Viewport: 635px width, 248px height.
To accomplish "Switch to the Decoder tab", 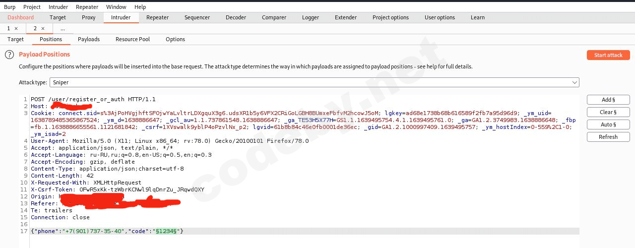I will pyautogui.click(x=236, y=17).
